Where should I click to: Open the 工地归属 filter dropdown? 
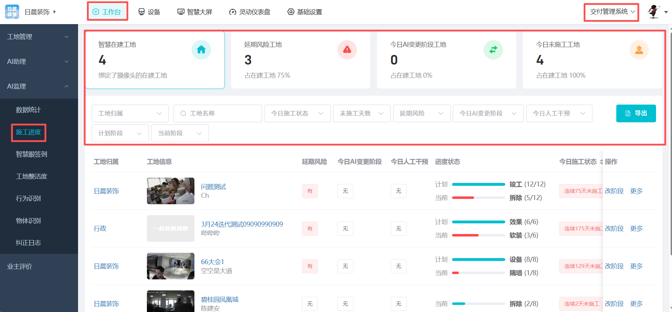(130, 113)
